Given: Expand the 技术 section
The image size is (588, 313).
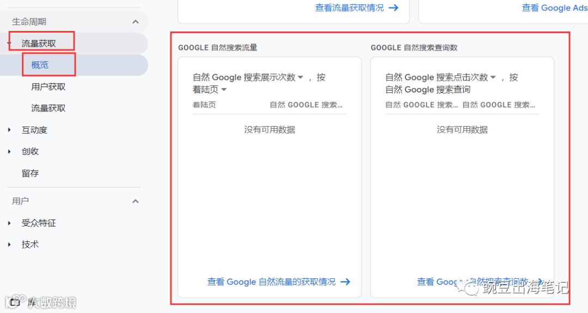Looking at the screenshot, I should [x=9, y=245].
